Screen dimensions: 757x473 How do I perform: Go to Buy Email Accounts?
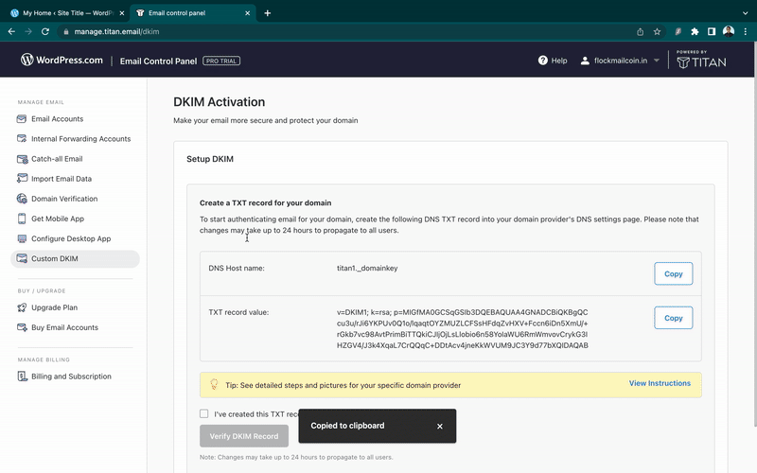pos(75,327)
